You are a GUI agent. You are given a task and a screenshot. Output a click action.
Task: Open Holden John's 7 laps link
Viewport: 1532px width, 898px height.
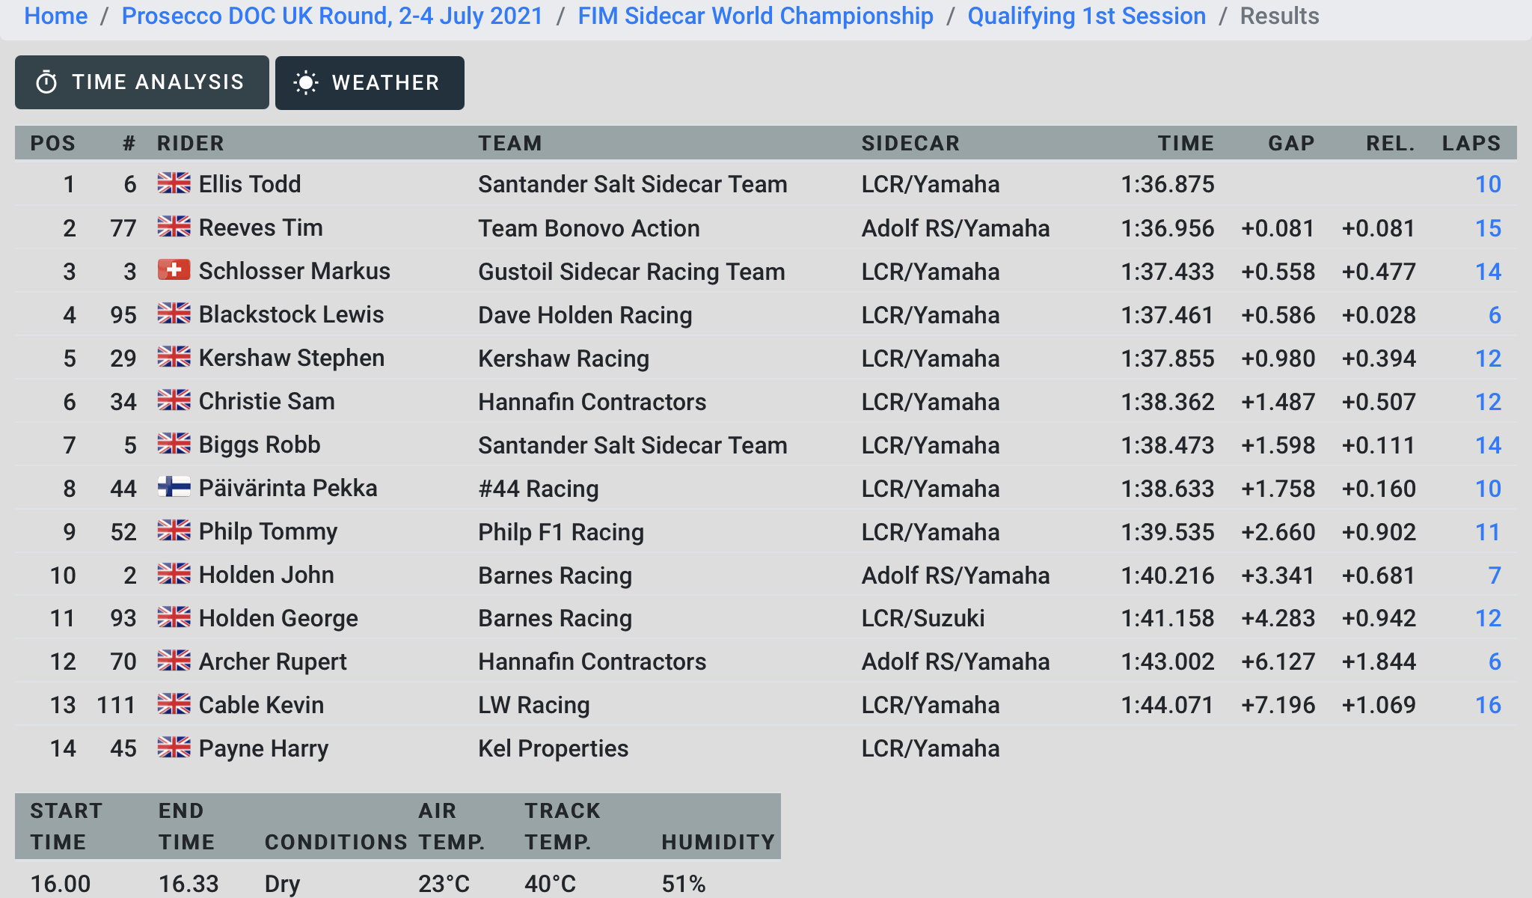click(1494, 575)
